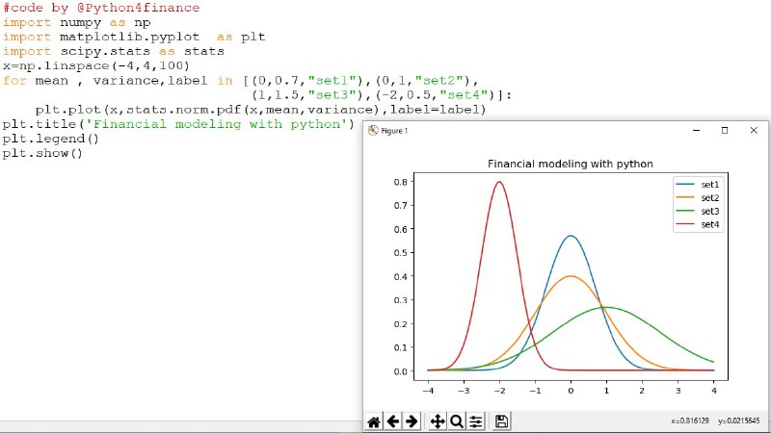Close the Figure 1 window
The height and width of the screenshot is (433, 771).
(754, 131)
